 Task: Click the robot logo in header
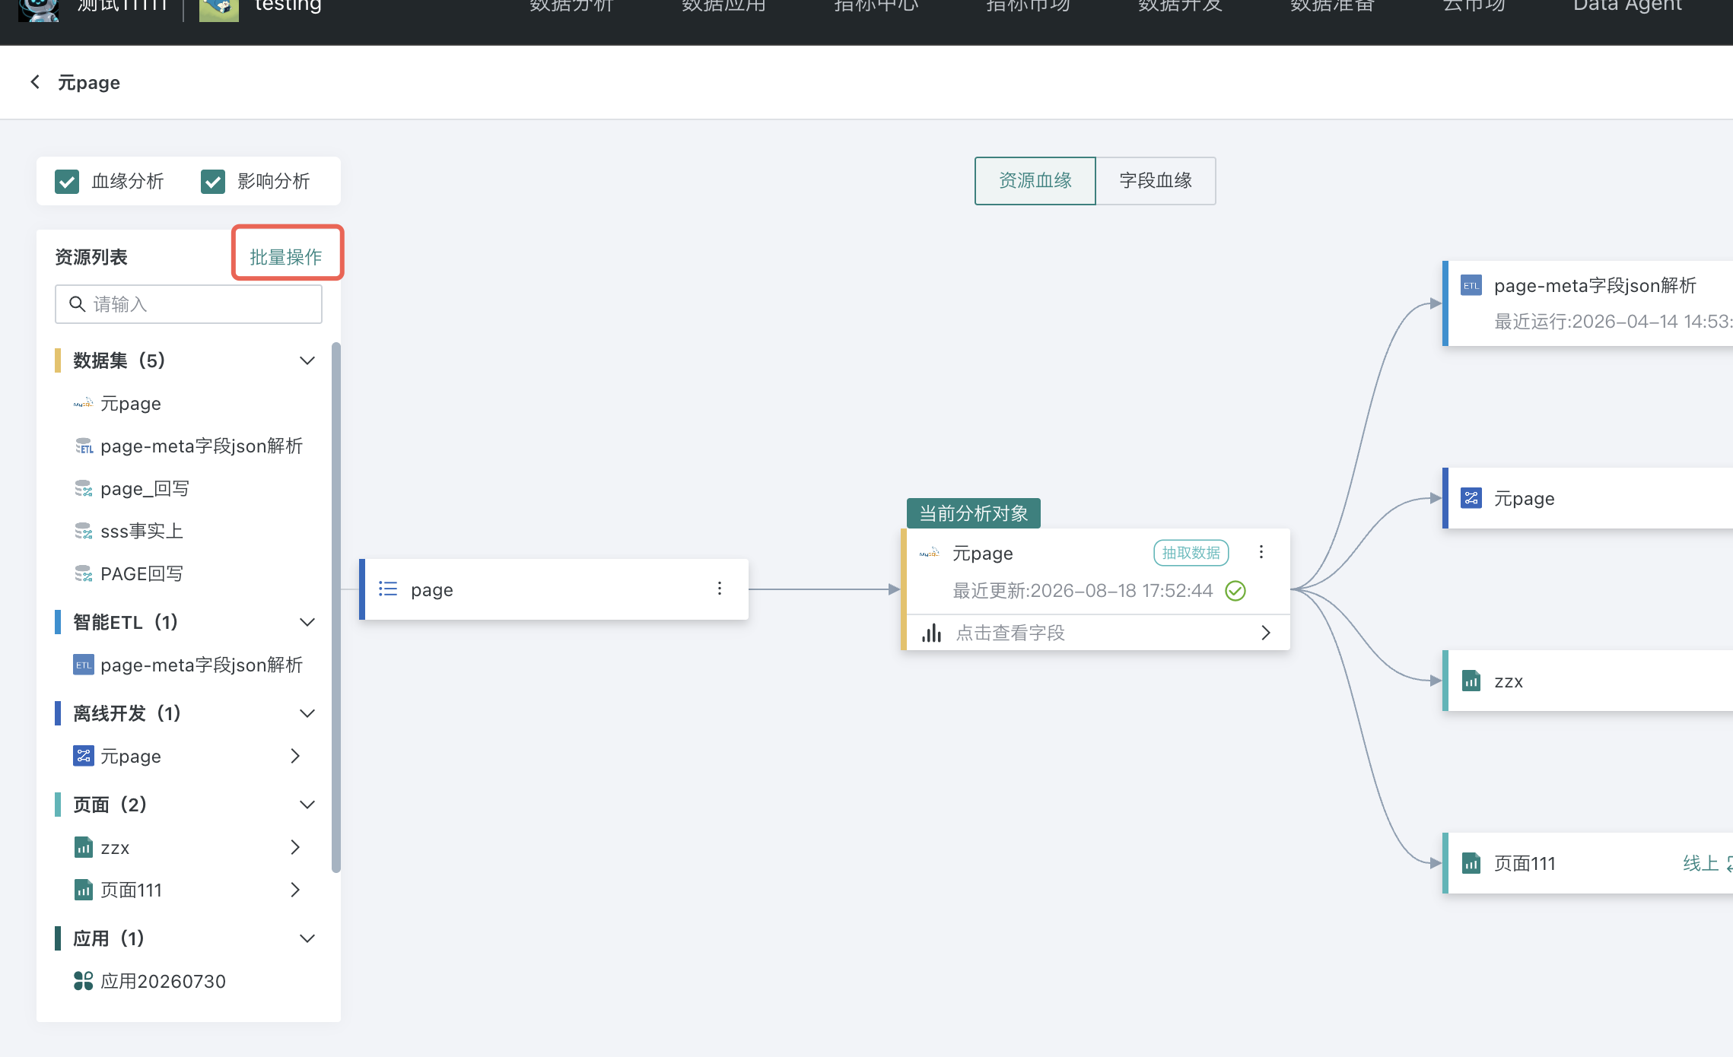click(x=39, y=9)
